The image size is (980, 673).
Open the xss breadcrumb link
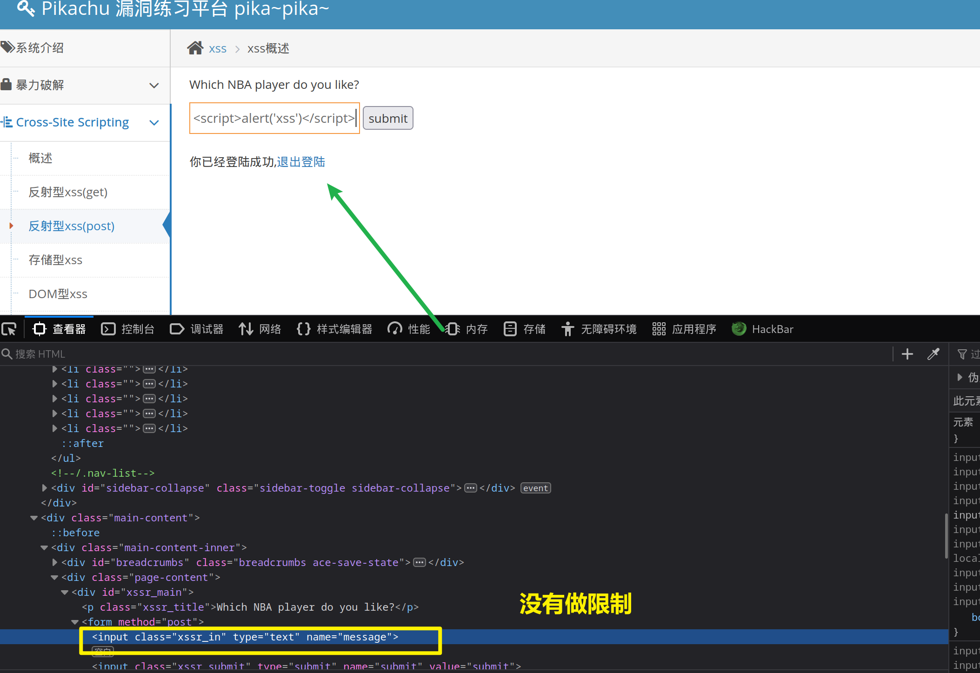tap(218, 49)
